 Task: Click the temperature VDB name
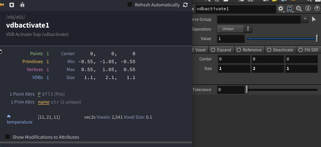[x=20, y=122]
